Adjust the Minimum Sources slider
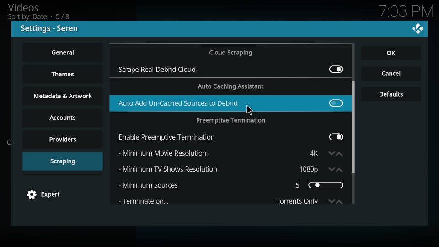 (x=325, y=185)
